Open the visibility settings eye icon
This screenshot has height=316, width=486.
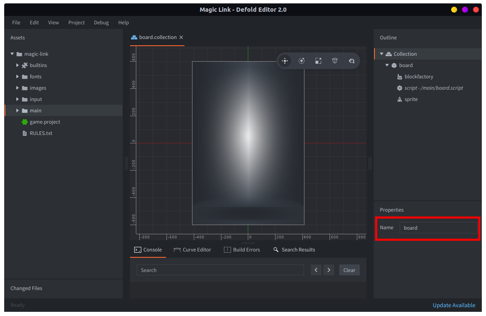(x=351, y=61)
